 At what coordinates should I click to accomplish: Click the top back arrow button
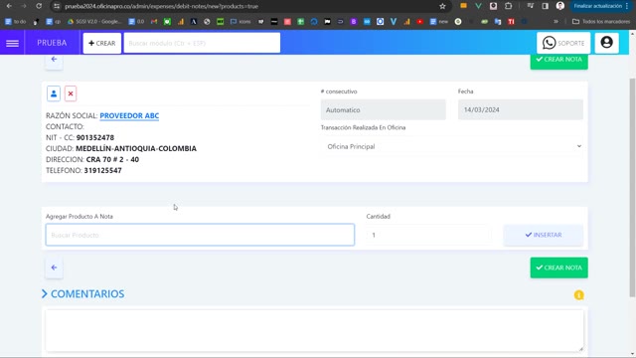tap(54, 60)
